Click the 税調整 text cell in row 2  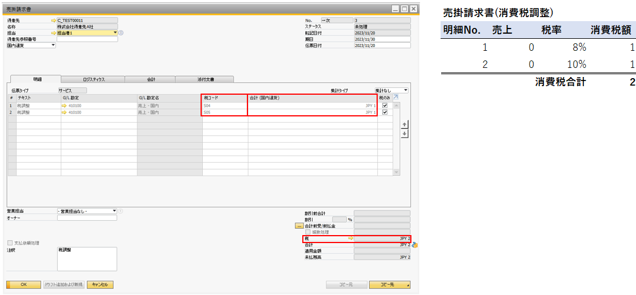38,112
